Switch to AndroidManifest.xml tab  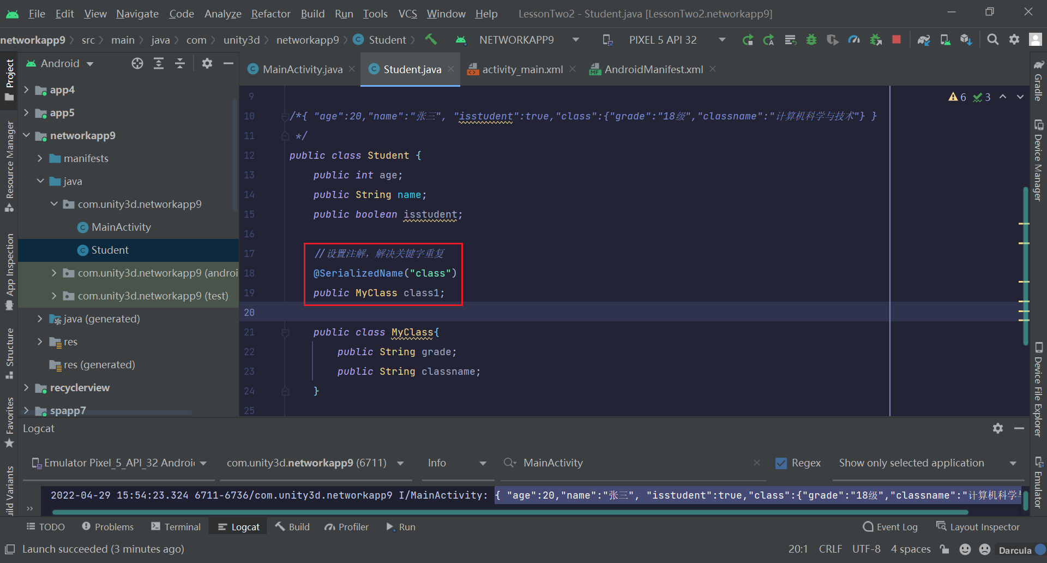[653, 69]
